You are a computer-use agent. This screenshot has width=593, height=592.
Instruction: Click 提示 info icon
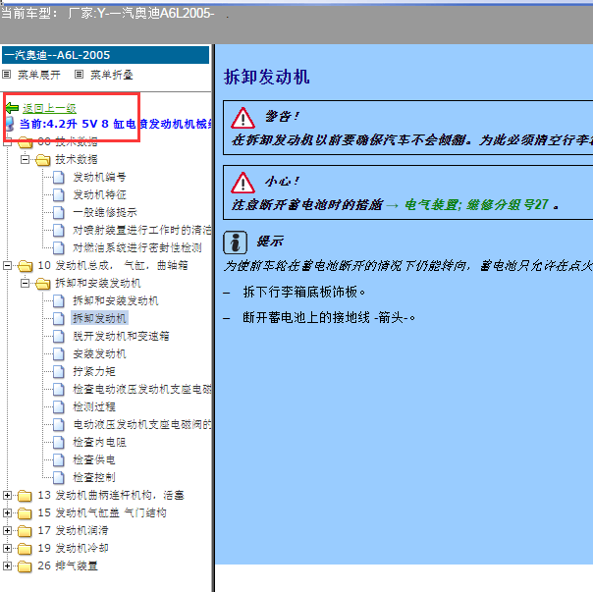tap(236, 242)
